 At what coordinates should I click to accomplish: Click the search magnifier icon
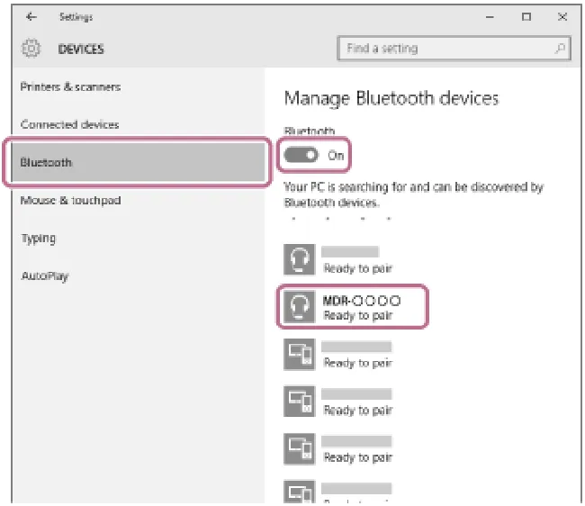point(560,48)
